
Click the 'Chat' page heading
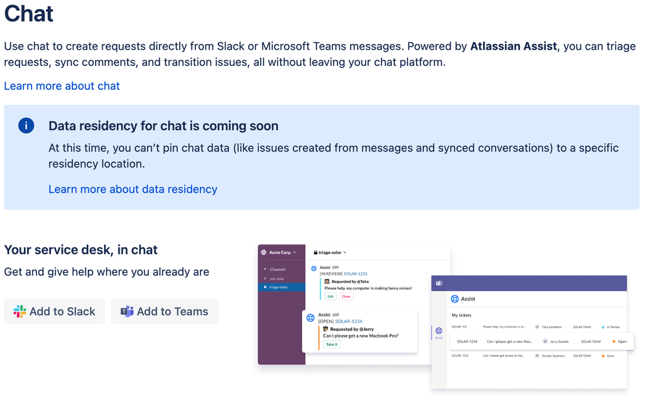point(29,14)
